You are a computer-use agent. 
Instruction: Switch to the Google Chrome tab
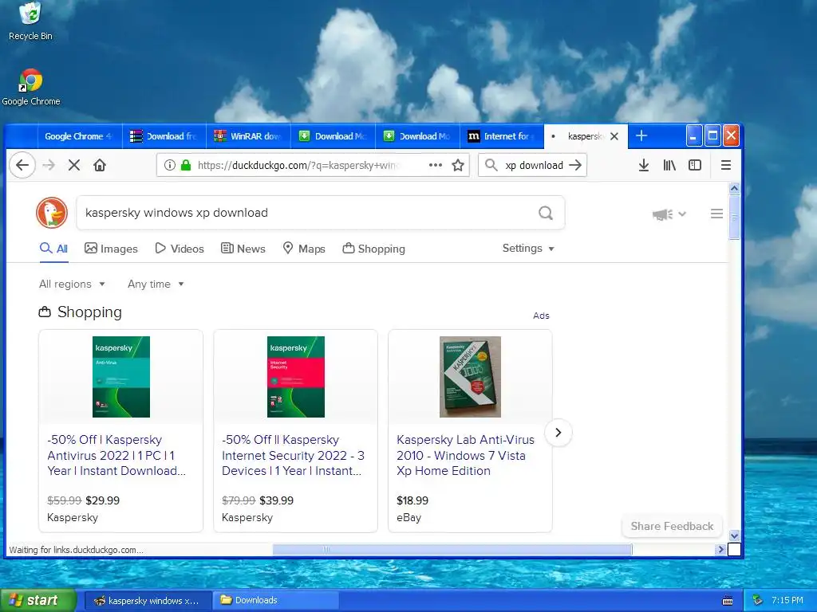pos(78,136)
